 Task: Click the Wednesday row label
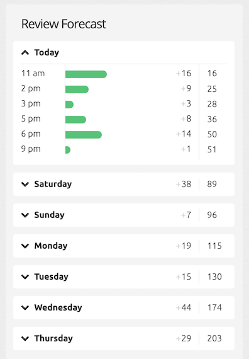pyautogui.click(x=58, y=307)
